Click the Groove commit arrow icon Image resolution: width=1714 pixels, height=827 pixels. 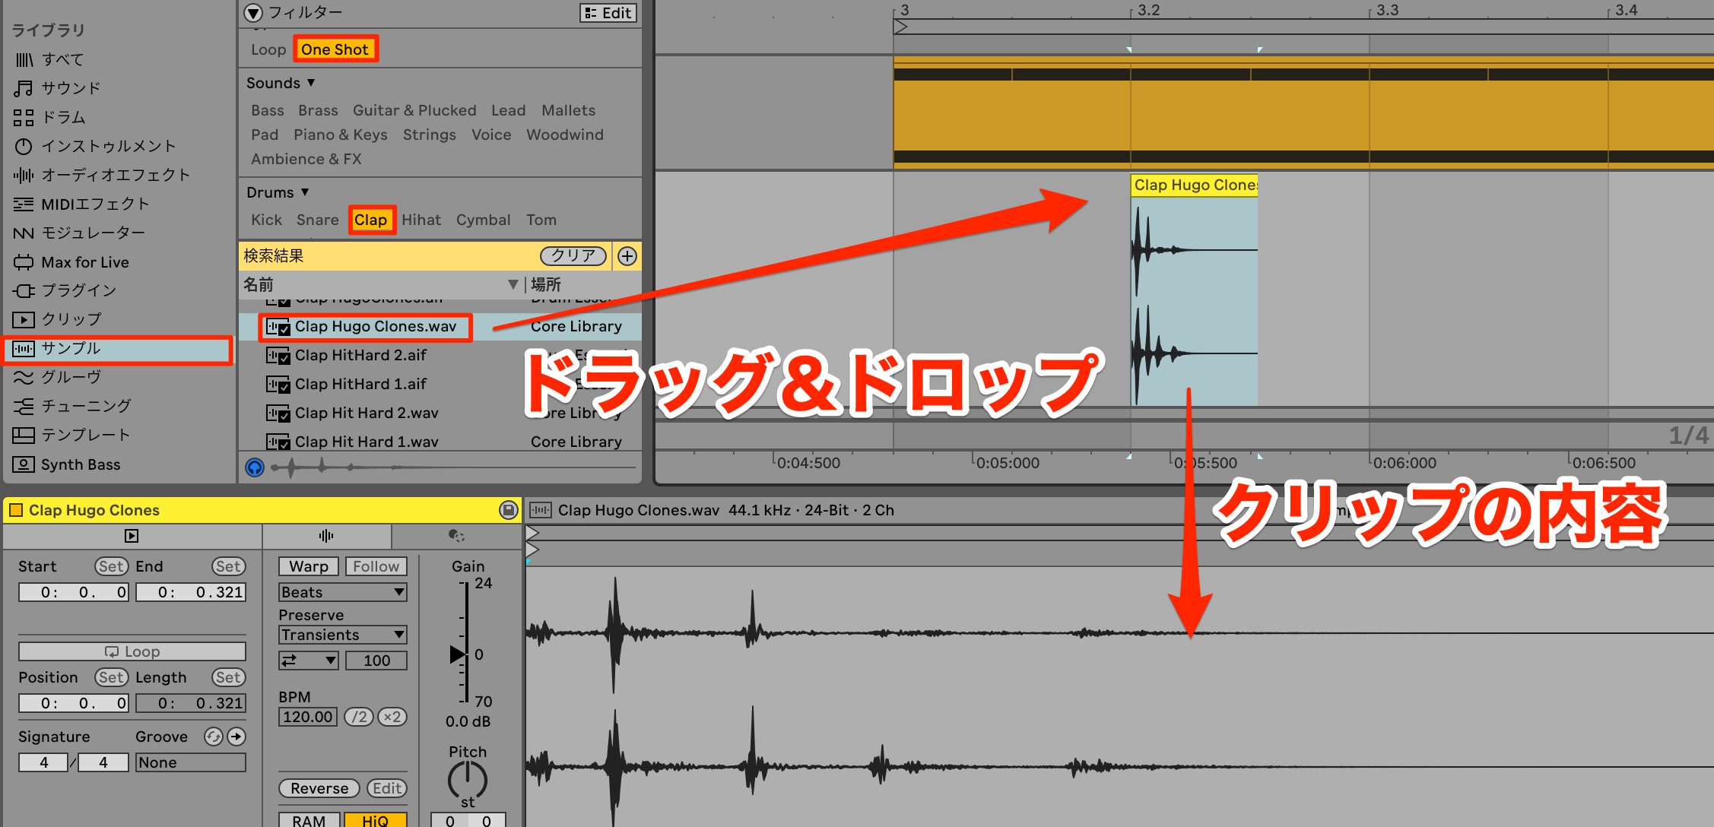[x=236, y=737]
